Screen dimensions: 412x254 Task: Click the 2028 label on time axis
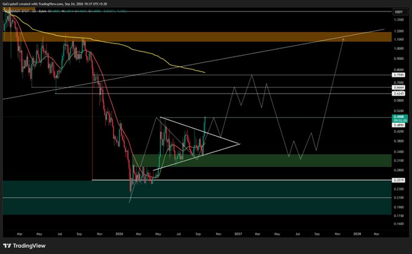(357, 234)
